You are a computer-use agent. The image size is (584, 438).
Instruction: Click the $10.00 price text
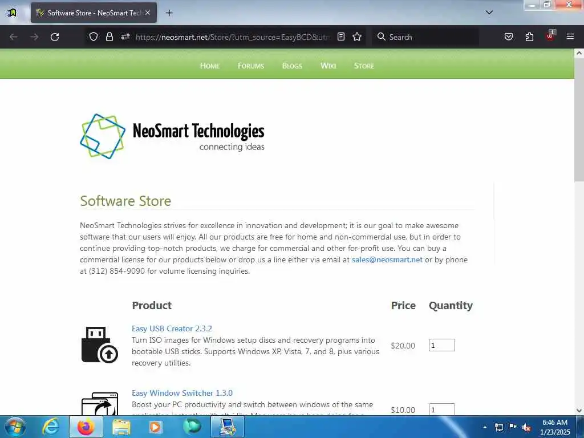tap(403, 410)
